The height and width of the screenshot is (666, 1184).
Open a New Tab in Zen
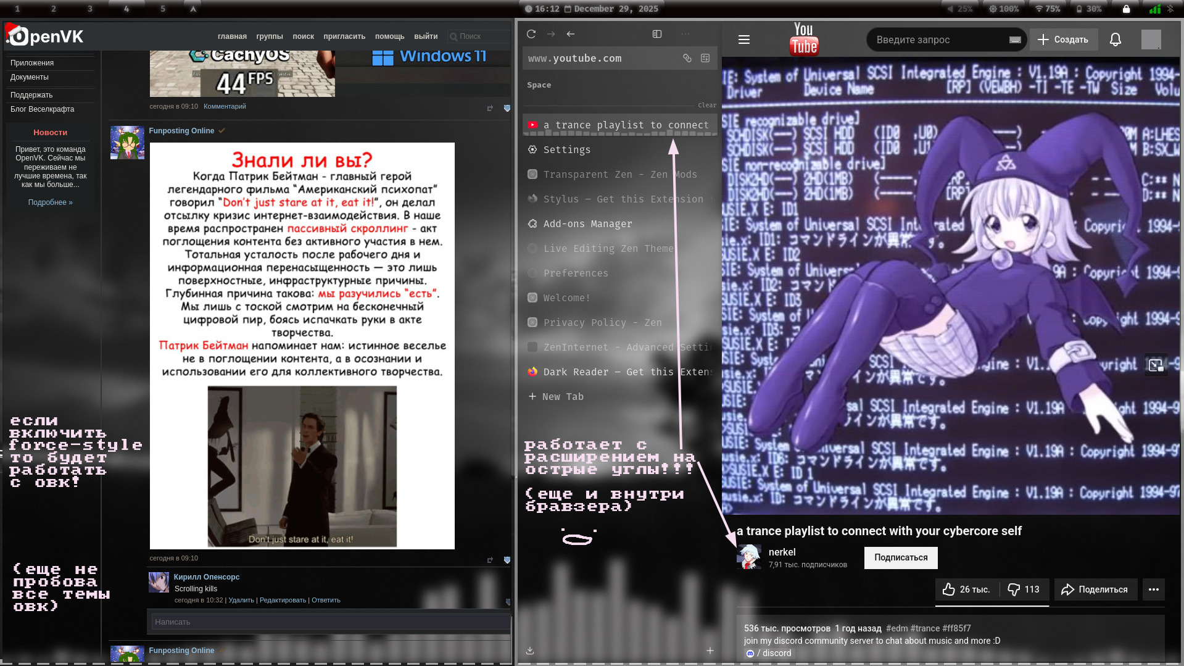(619, 396)
